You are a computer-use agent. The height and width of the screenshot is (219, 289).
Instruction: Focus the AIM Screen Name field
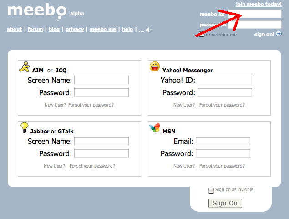(101, 80)
